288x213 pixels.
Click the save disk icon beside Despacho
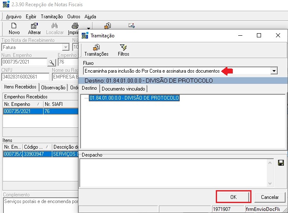point(281,163)
